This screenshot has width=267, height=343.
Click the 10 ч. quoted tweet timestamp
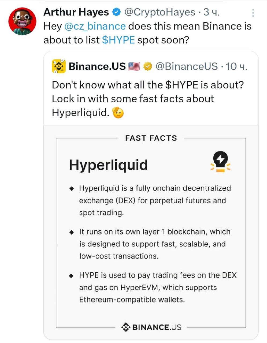(x=236, y=66)
